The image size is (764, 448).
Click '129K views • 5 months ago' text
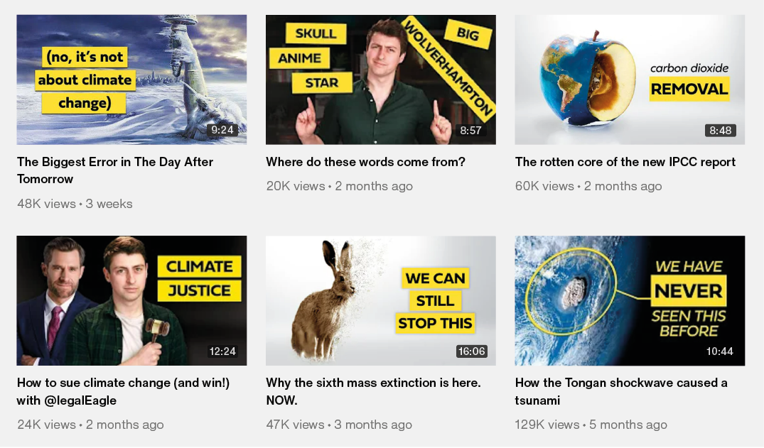coord(591,425)
